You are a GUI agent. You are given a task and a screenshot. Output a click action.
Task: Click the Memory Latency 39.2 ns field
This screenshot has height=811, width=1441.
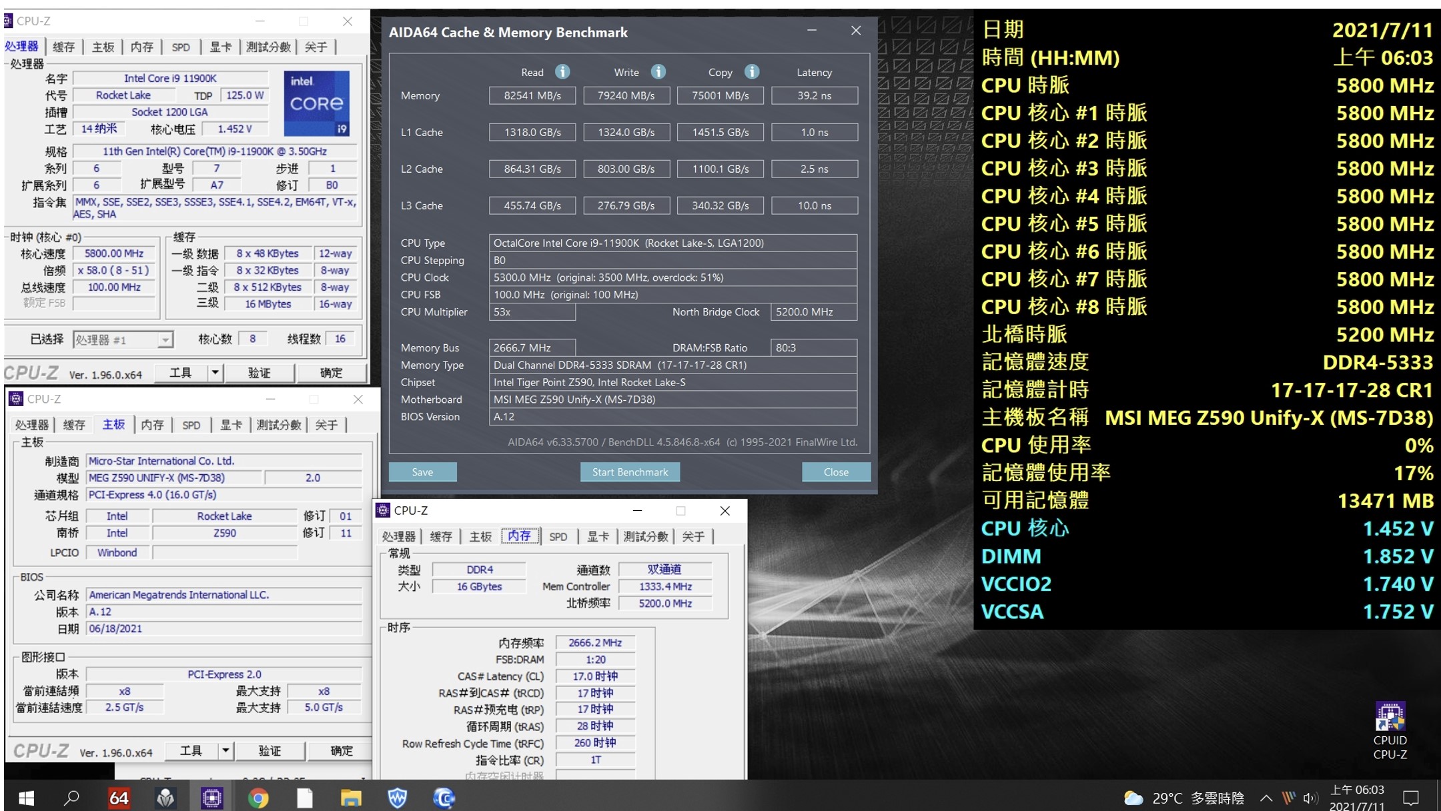pyautogui.click(x=814, y=95)
